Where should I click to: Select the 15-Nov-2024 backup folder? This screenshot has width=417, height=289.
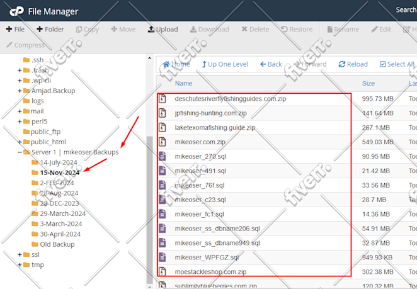(x=55, y=173)
